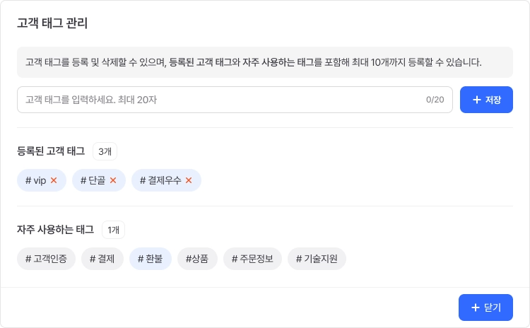Image resolution: width=530 pixels, height=328 pixels.
Task: Select the 결제 frequently used tag
Action: 102,259
